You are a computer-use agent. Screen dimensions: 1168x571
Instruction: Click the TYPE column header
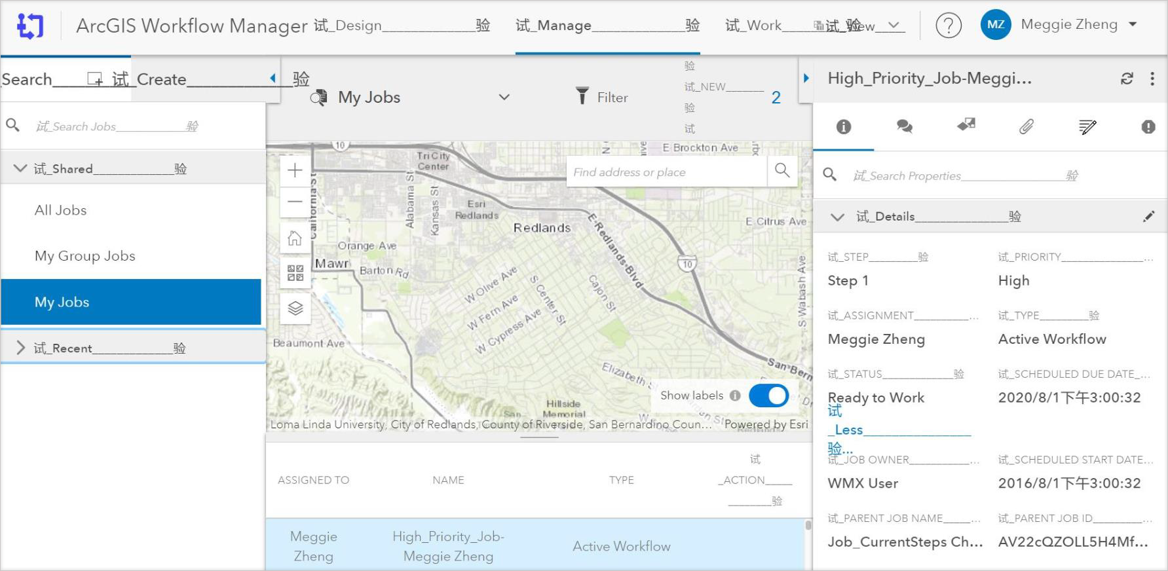tap(622, 480)
